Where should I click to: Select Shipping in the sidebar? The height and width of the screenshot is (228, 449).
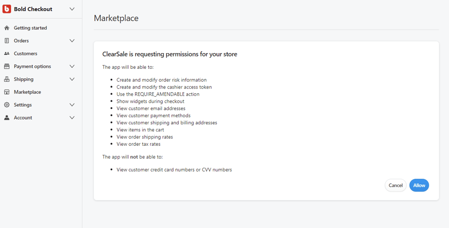coord(23,79)
